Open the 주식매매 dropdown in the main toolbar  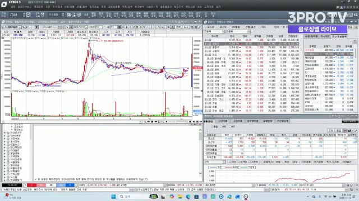pos(62,15)
